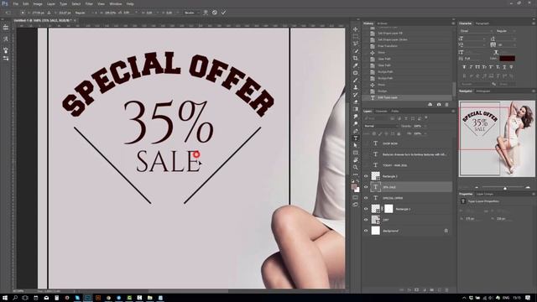Toggle Quick Mask mode below color swatches

[356, 198]
